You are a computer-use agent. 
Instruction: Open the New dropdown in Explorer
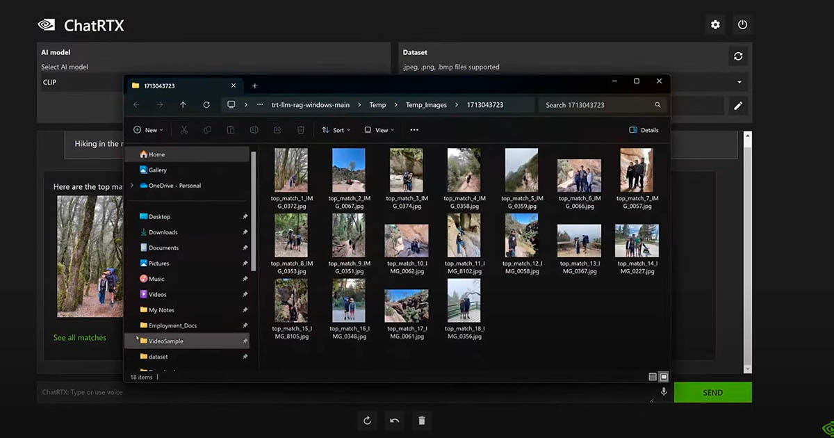click(148, 130)
